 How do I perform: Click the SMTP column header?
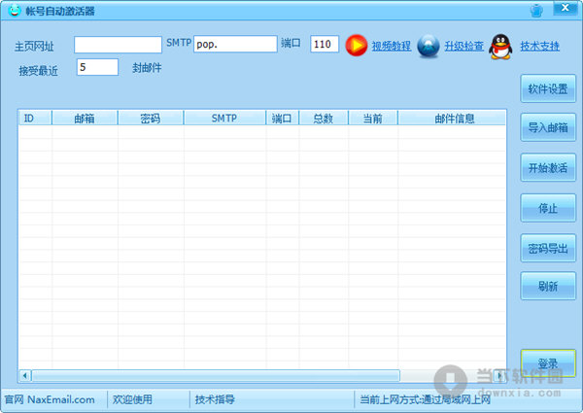coord(224,118)
